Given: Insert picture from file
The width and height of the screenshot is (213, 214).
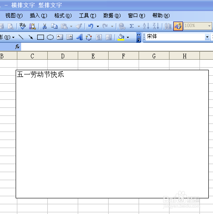Looking at the screenshot, I should pos(109,37).
